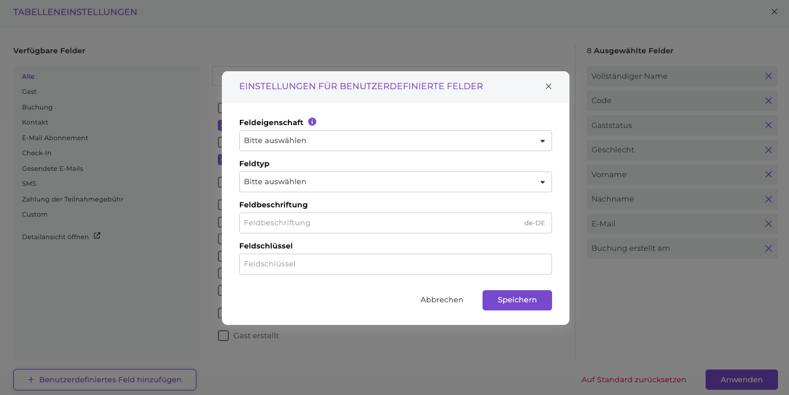Remove the Nachname selected field

[768, 199]
